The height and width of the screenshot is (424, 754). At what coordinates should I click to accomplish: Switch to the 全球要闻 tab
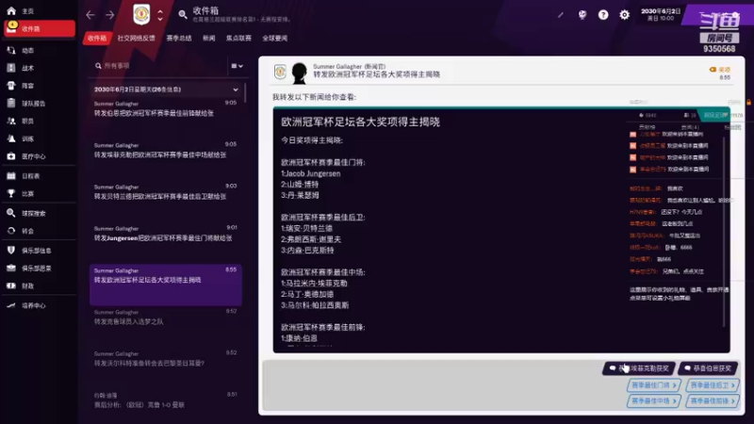[274, 38]
